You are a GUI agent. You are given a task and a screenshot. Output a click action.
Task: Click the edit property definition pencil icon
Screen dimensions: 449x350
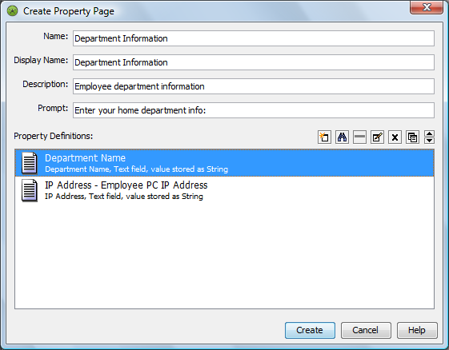378,137
